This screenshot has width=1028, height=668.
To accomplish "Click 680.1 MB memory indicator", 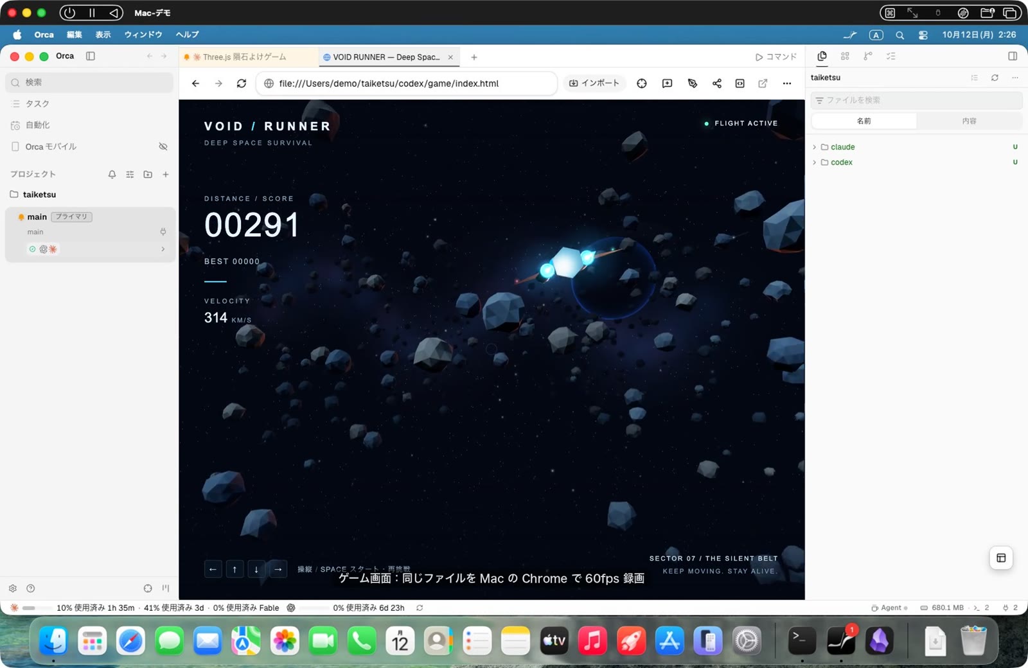I will pyautogui.click(x=942, y=608).
